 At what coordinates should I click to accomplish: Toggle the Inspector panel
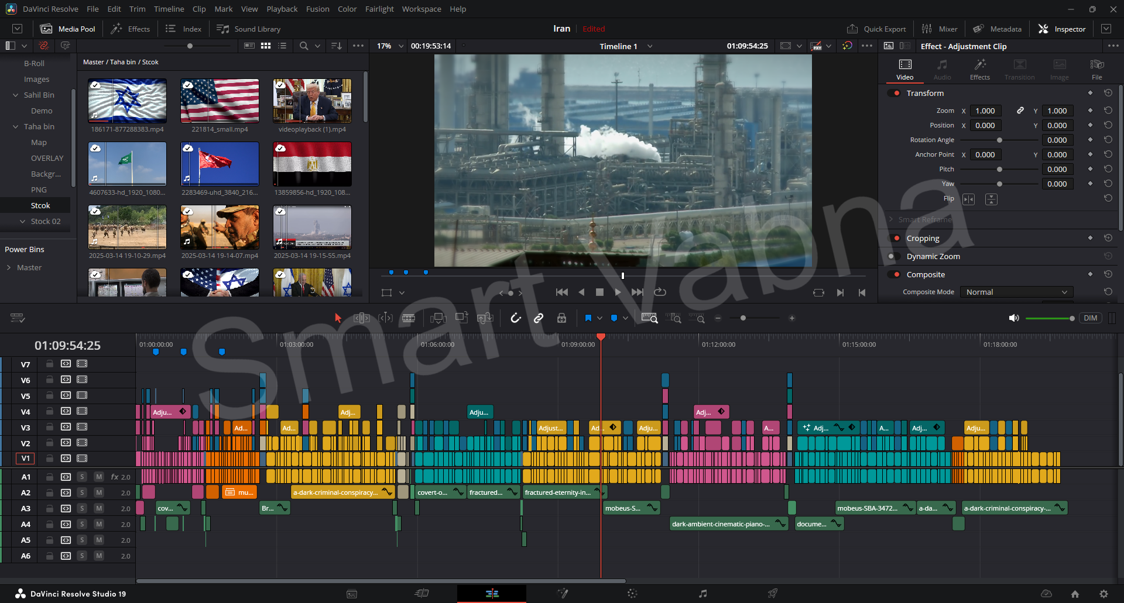tap(1062, 29)
